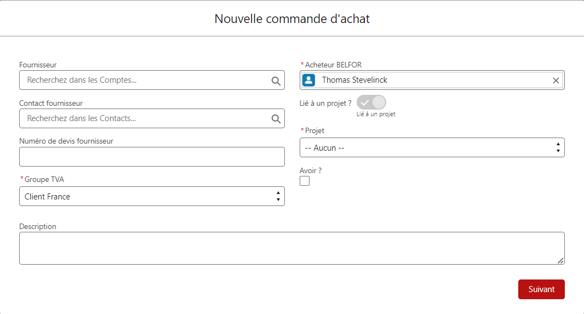
Task: Click the Suivant button
Action: coord(541,289)
